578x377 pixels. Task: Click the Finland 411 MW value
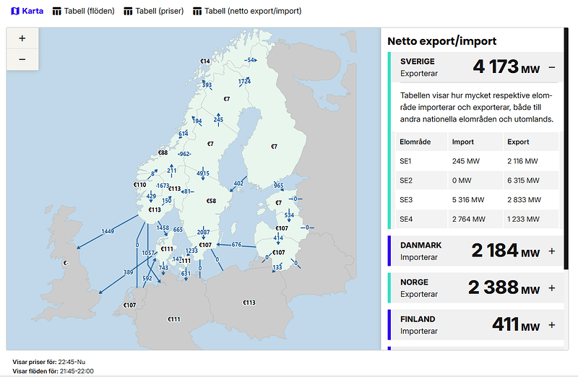[x=516, y=325]
